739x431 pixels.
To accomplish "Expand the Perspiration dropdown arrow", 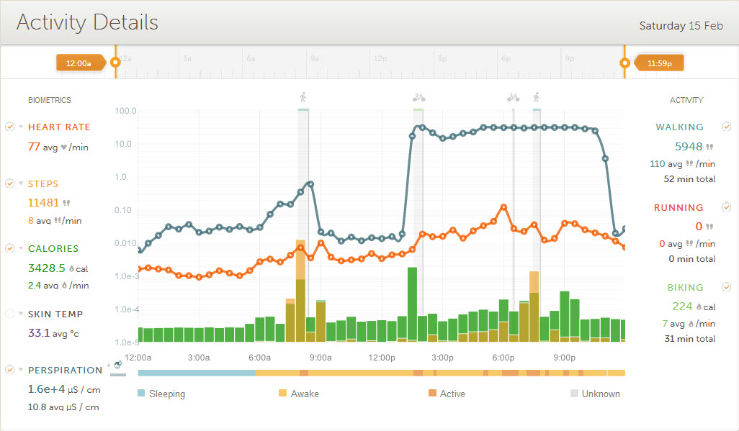I will coord(21,370).
